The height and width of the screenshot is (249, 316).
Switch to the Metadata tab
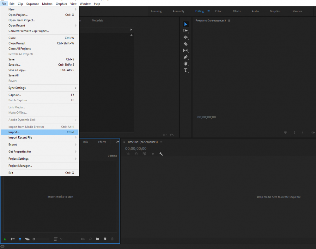point(98,21)
